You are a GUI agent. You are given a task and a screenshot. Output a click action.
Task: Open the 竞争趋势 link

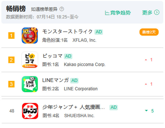pyautogui.click(x=118, y=13)
